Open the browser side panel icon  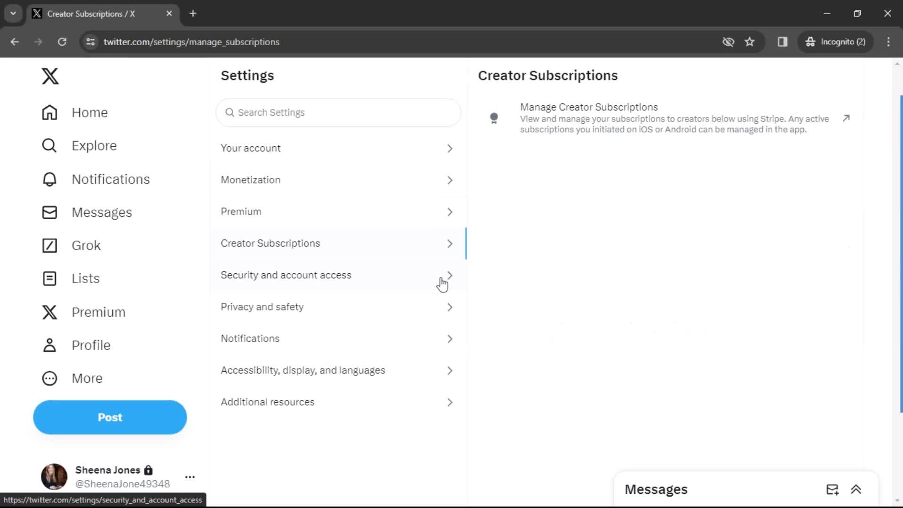[783, 42]
